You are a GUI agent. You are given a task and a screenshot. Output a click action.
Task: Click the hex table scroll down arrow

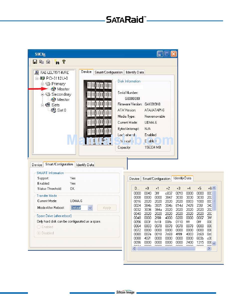[x=214, y=243]
